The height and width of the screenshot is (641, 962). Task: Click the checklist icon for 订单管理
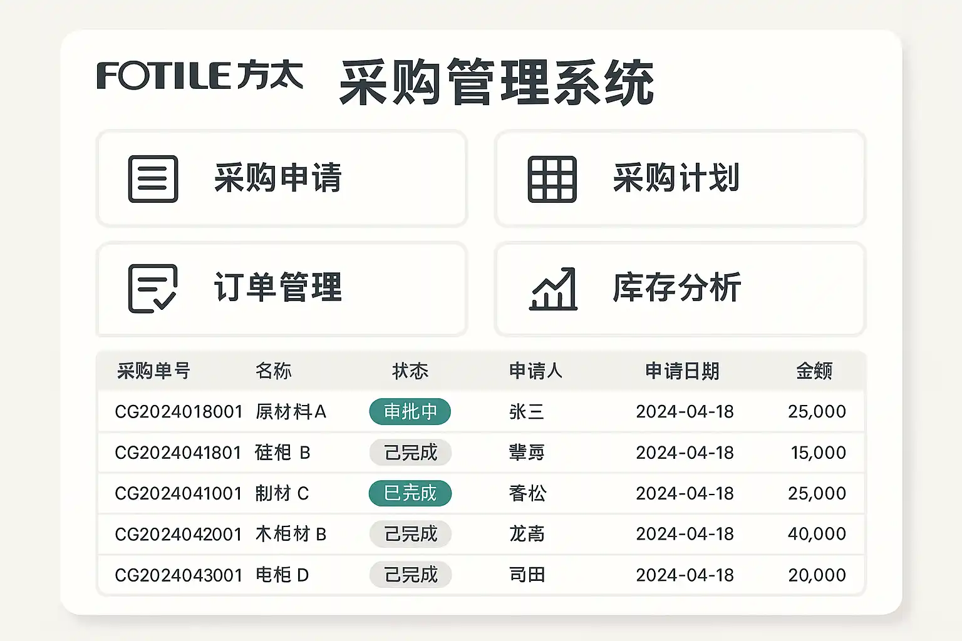(153, 289)
